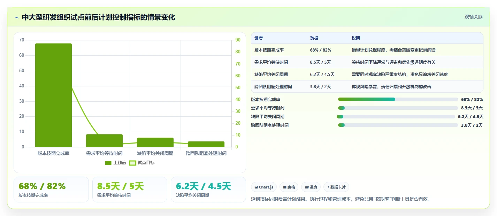
Task: Click the dashboard title 中大型研发组织试点前后计划控制指标的情景变化
Action: 98,17
